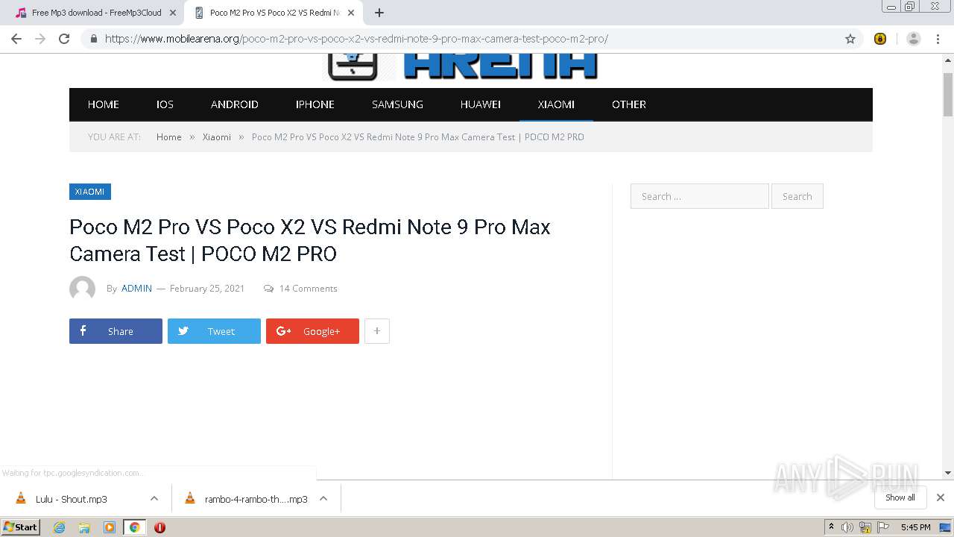
Task: Click the February 25, 2021 date
Action: 207,289
